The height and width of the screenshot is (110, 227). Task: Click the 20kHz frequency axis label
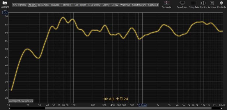[223, 105]
